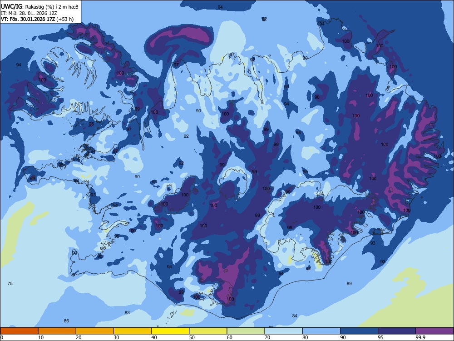
Task: Choose the 80–90 light blue legend swatch
Action: pyautogui.click(x=321, y=331)
